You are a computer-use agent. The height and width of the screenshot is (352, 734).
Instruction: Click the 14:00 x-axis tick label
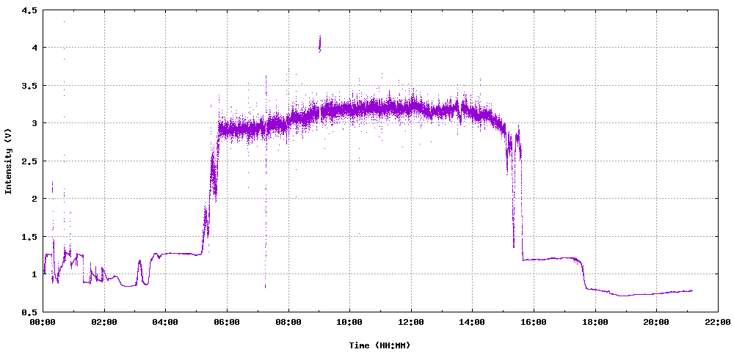pos(472,322)
